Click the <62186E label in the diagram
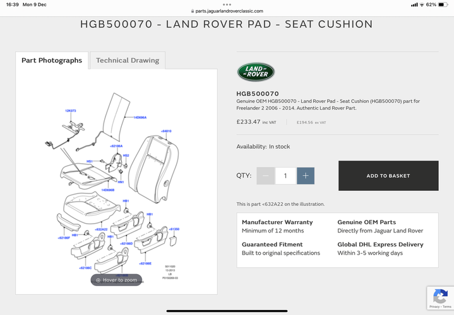Viewport: 454px width, 315px height. point(145,263)
